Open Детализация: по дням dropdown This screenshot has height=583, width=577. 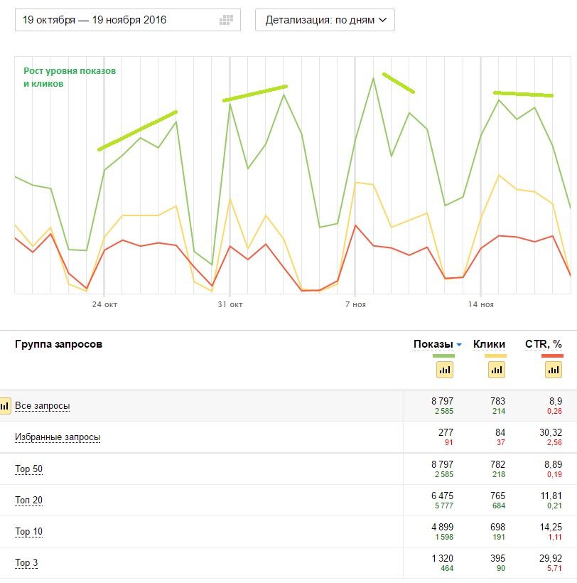coord(325,20)
